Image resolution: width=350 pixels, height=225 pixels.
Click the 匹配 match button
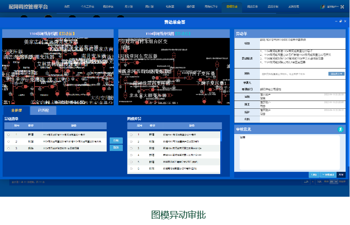click(x=116, y=140)
